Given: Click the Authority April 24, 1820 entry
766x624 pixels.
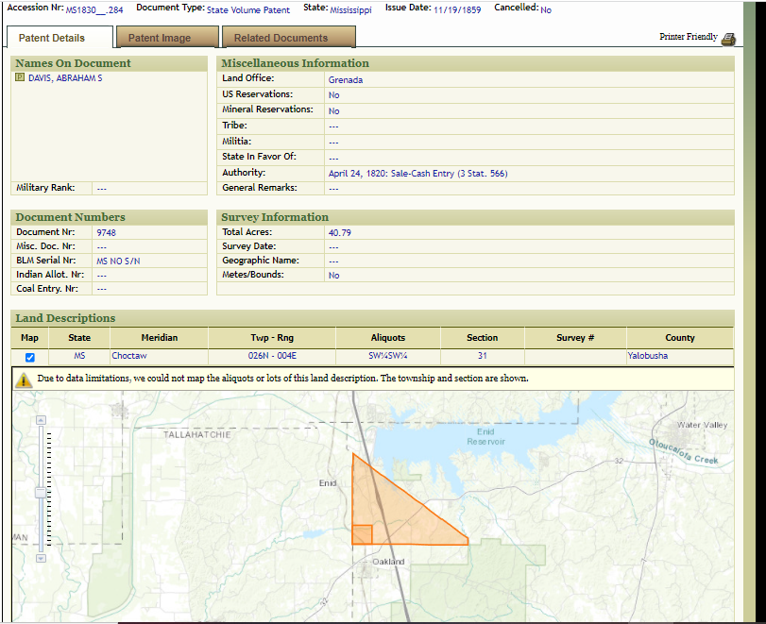Looking at the screenshot, I should pos(417,174).
